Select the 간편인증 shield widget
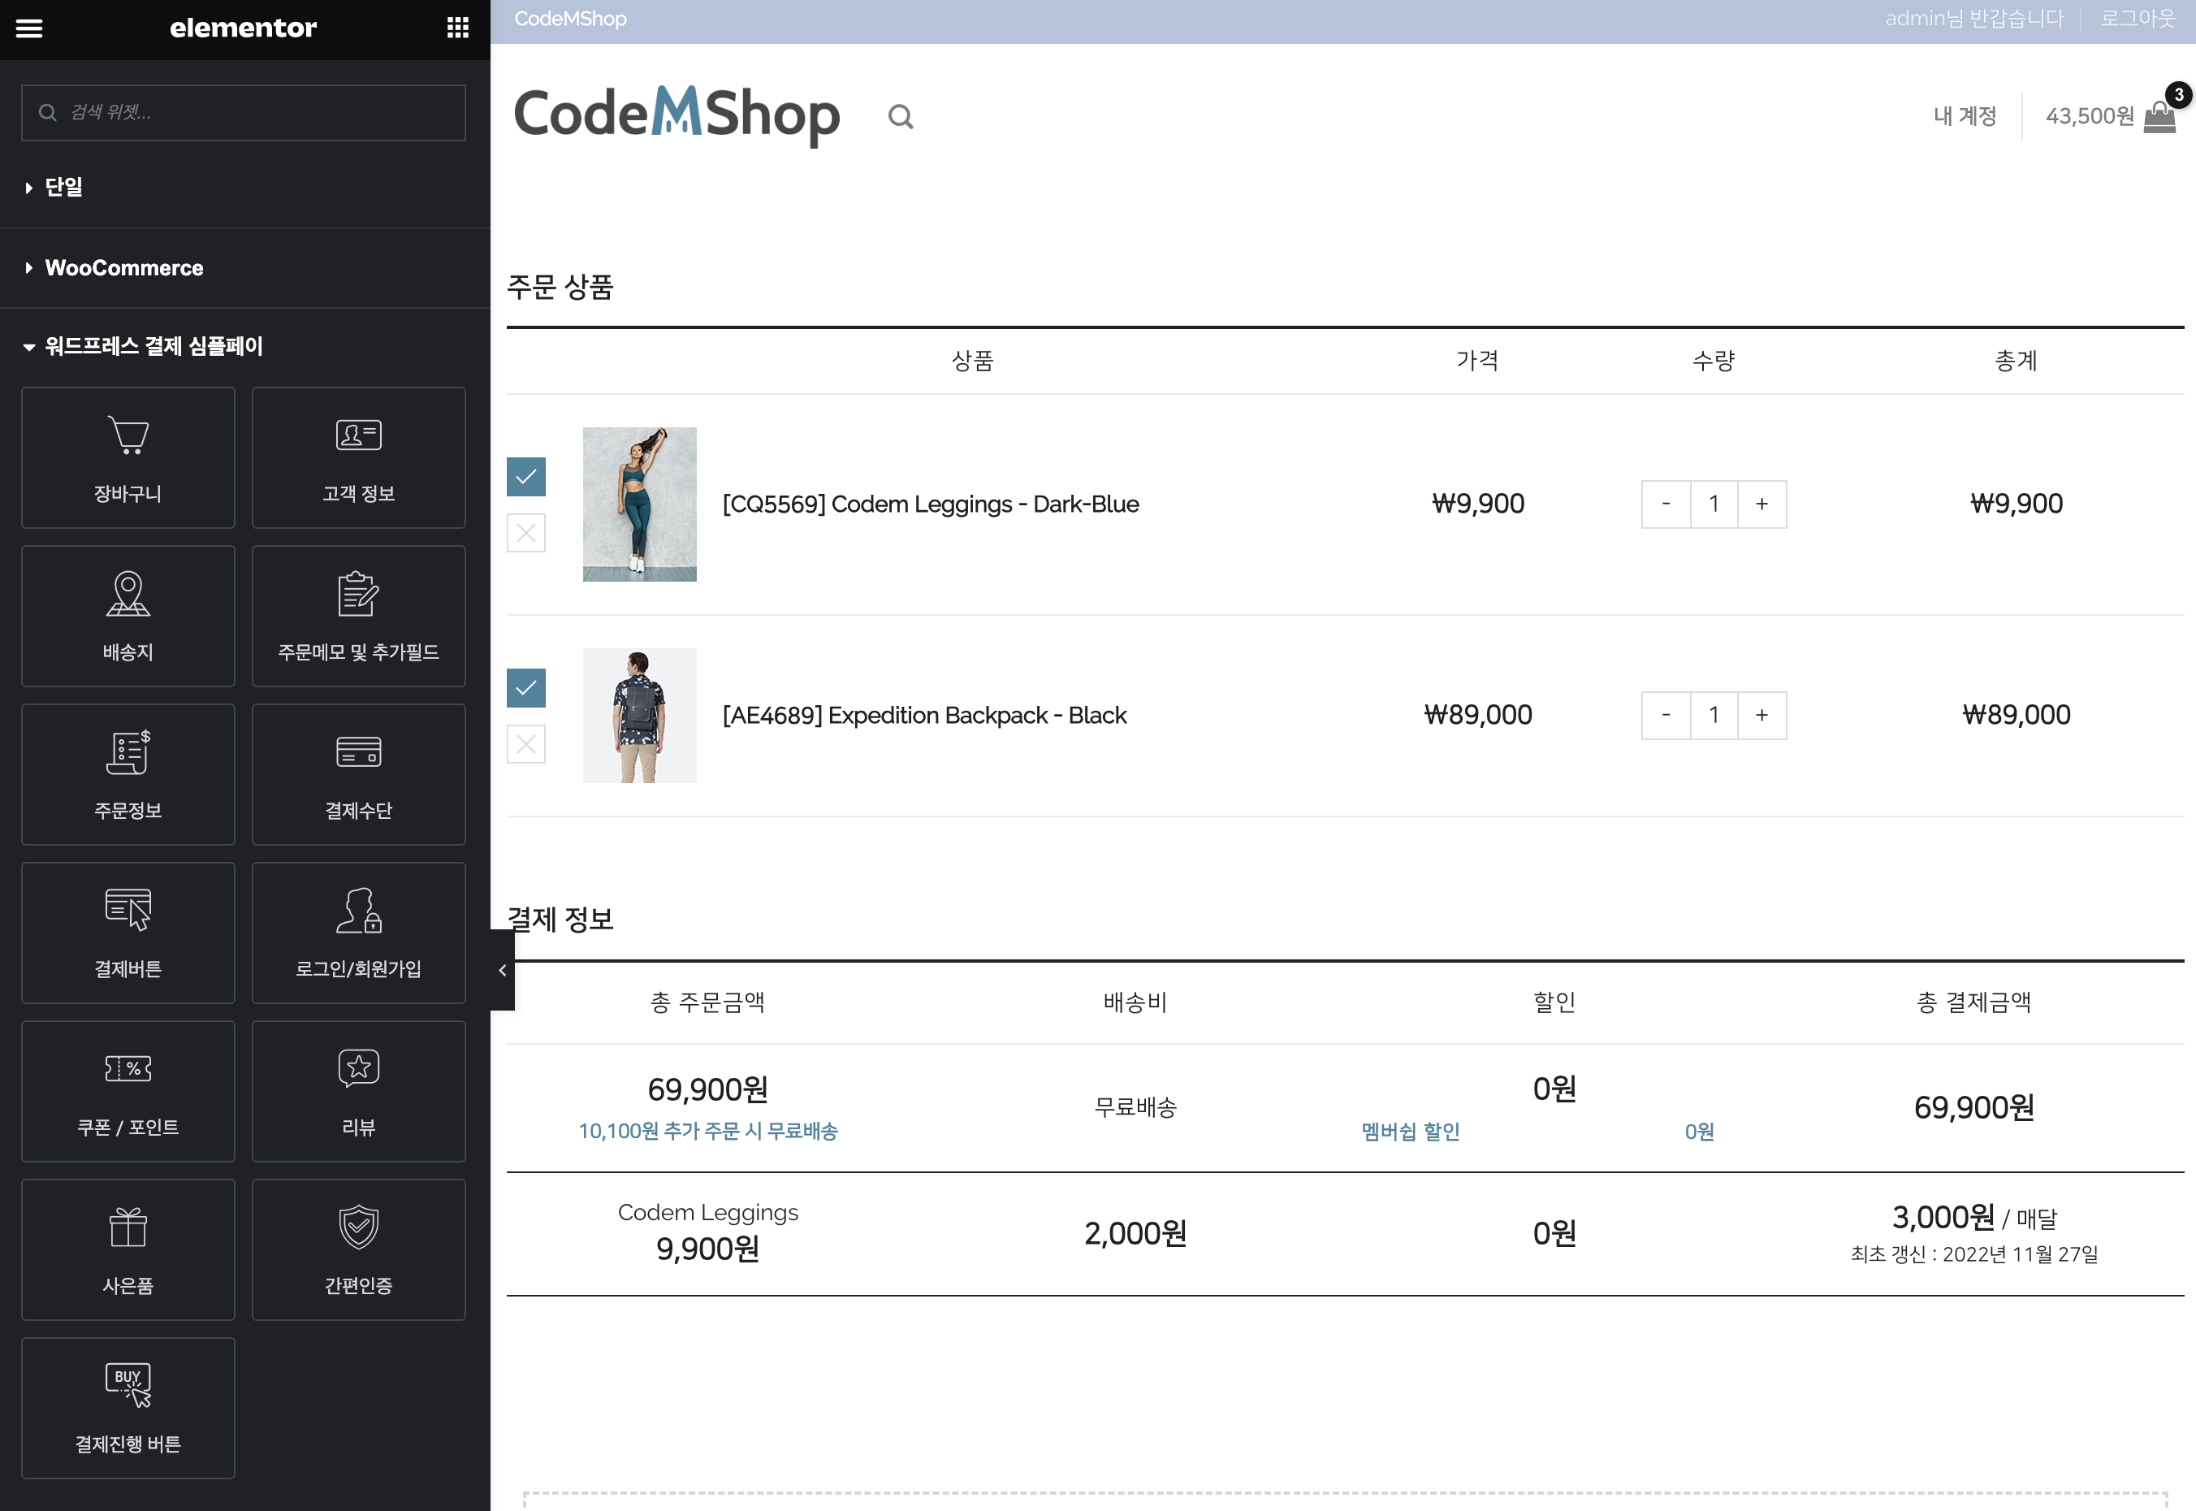This screenshot has width=2196, height=1511. [358, 1249]
